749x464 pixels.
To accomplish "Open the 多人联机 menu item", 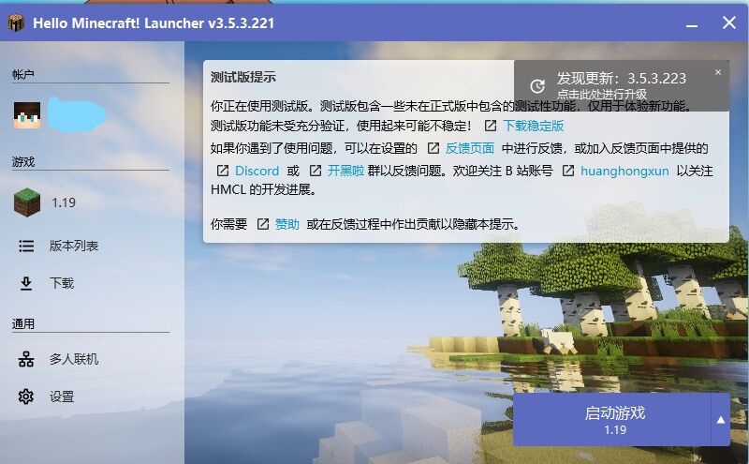I will point(74,359).
